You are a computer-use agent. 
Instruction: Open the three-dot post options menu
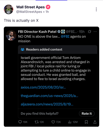(x=96, y=9)
